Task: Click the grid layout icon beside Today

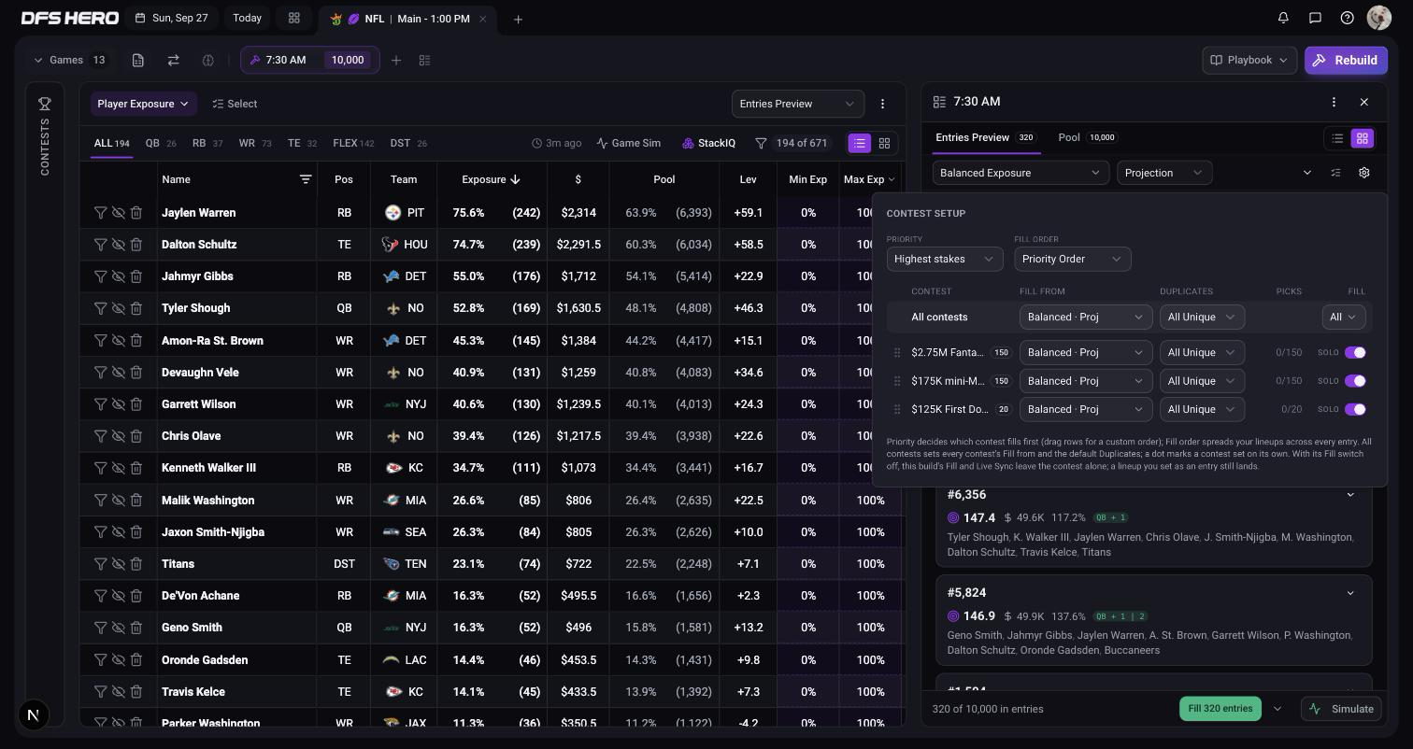Action: point(293,18)
